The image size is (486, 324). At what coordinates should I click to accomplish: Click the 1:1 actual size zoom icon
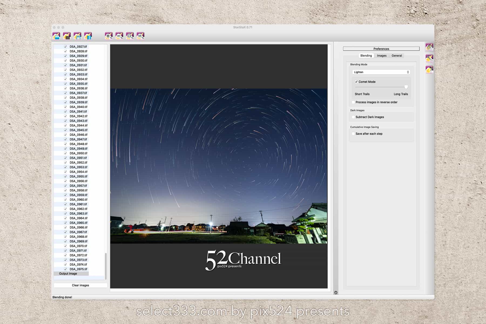140,36
